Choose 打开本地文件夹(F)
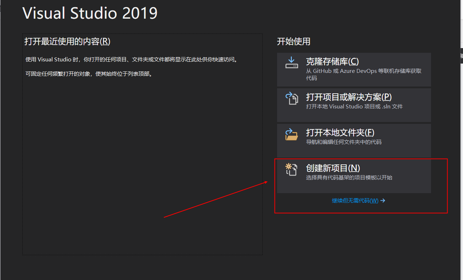 [x=354, y=141]
